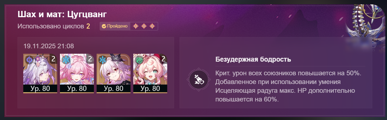
Task: Click the Quantum element icon on first character
Action: [29, 59]
